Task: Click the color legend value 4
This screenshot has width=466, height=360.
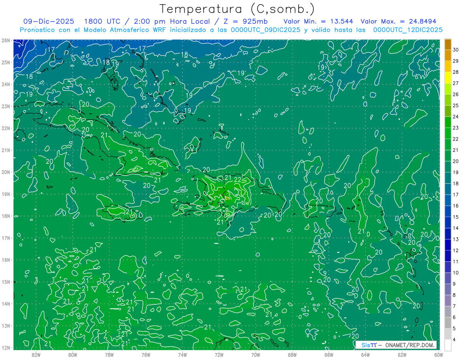Action: click(x=454, y=340)
